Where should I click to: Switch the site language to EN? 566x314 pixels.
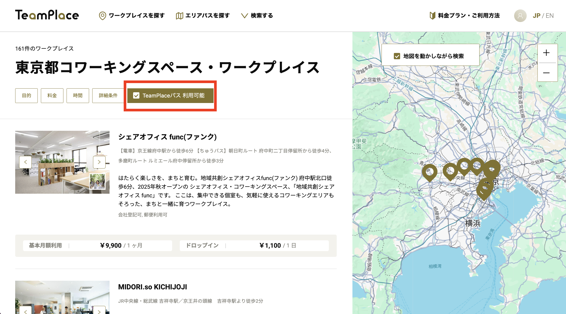550,16
